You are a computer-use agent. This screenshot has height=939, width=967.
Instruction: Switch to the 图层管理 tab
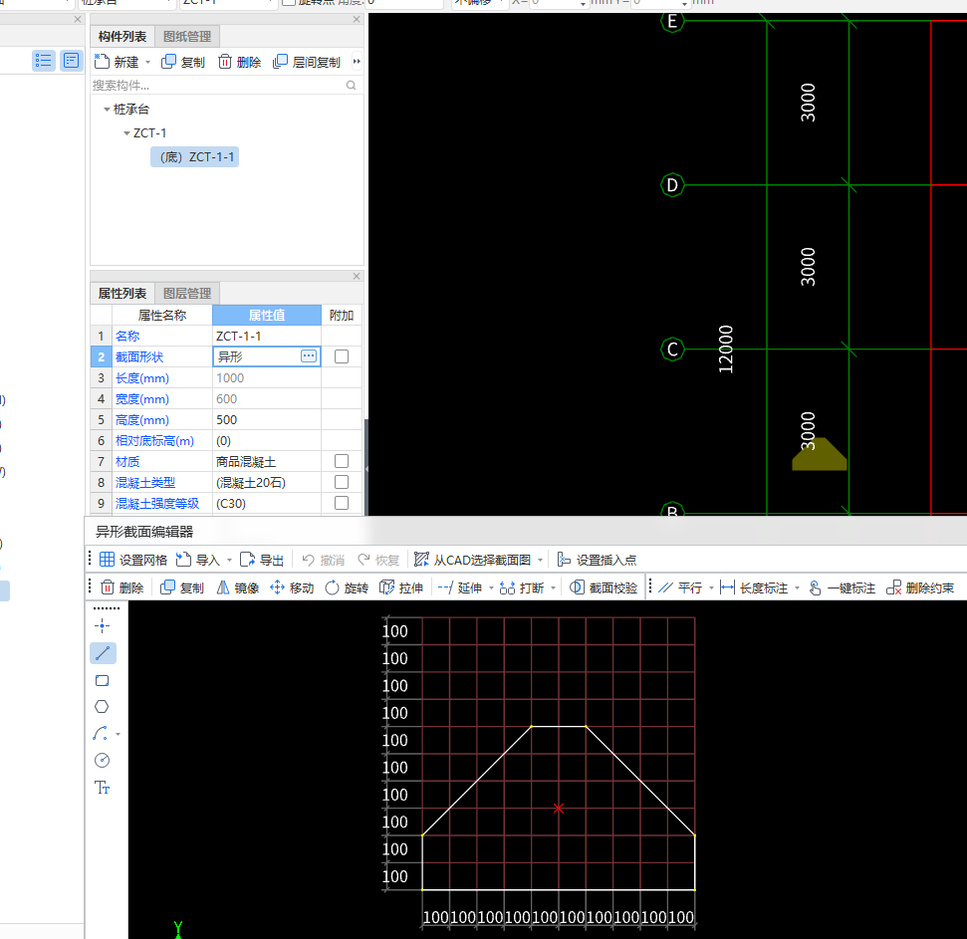click(187, 294)
